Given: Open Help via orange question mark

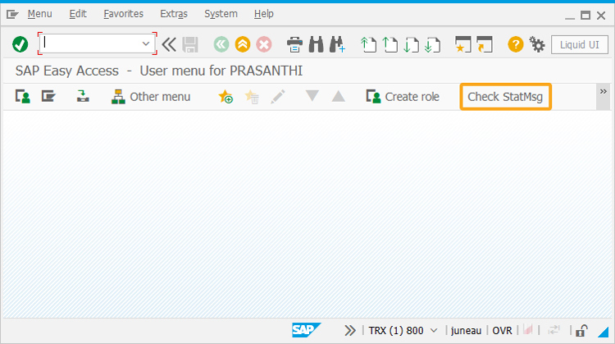Looking at the screenshot, I should [x=516, y=44].
